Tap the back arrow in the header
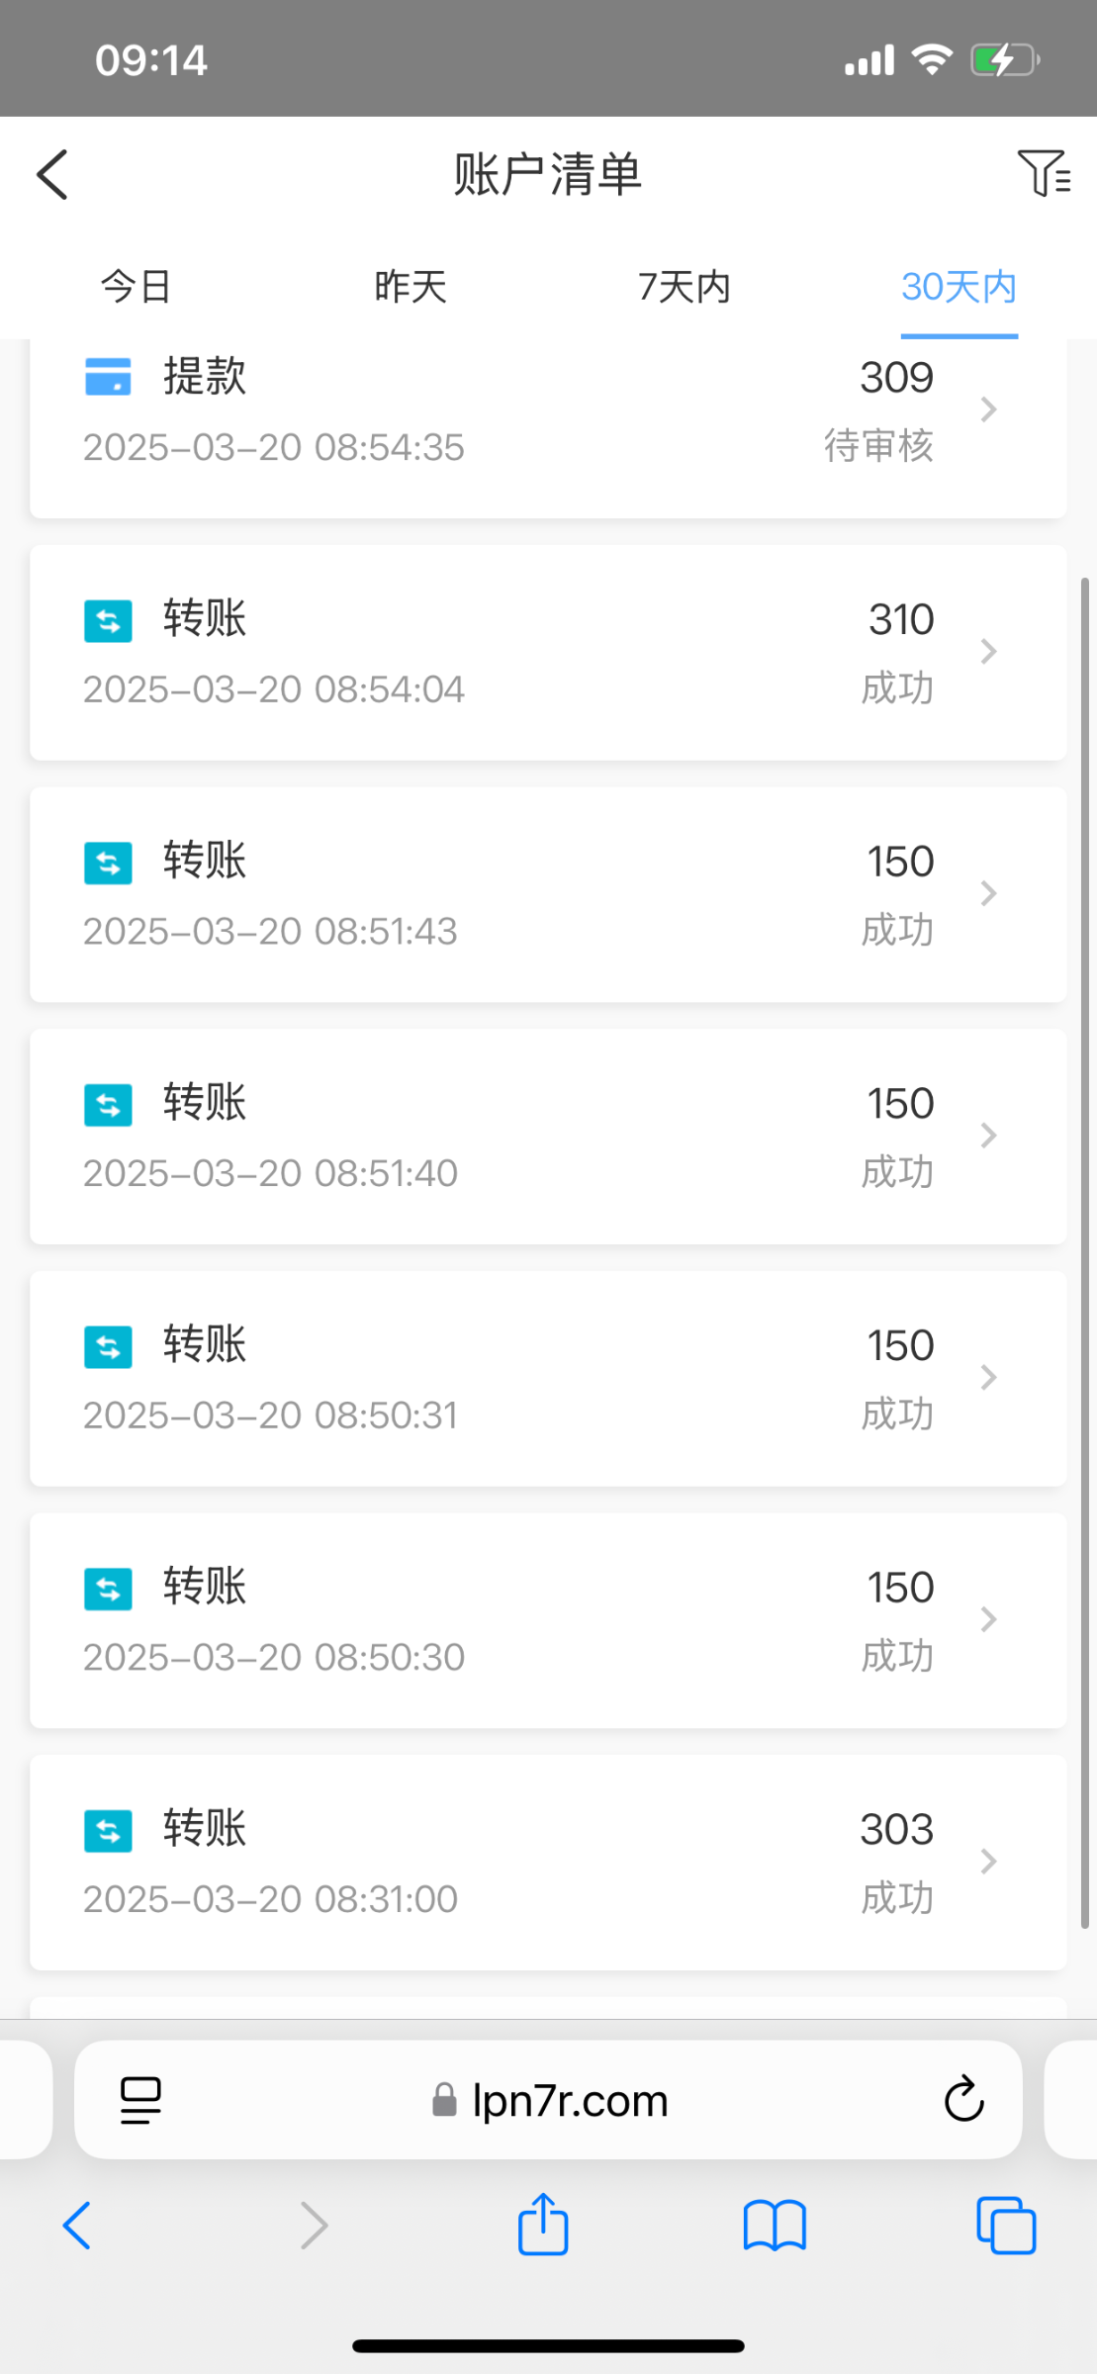Image resolution: width=1097 pixels, height=2374 pixels. [x=53, y=175]
